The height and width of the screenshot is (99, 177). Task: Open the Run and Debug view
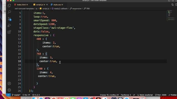pyautogui.click(x=9, y=25)
